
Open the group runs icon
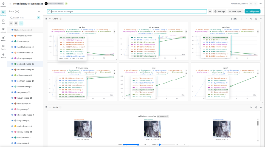(16, 23)
